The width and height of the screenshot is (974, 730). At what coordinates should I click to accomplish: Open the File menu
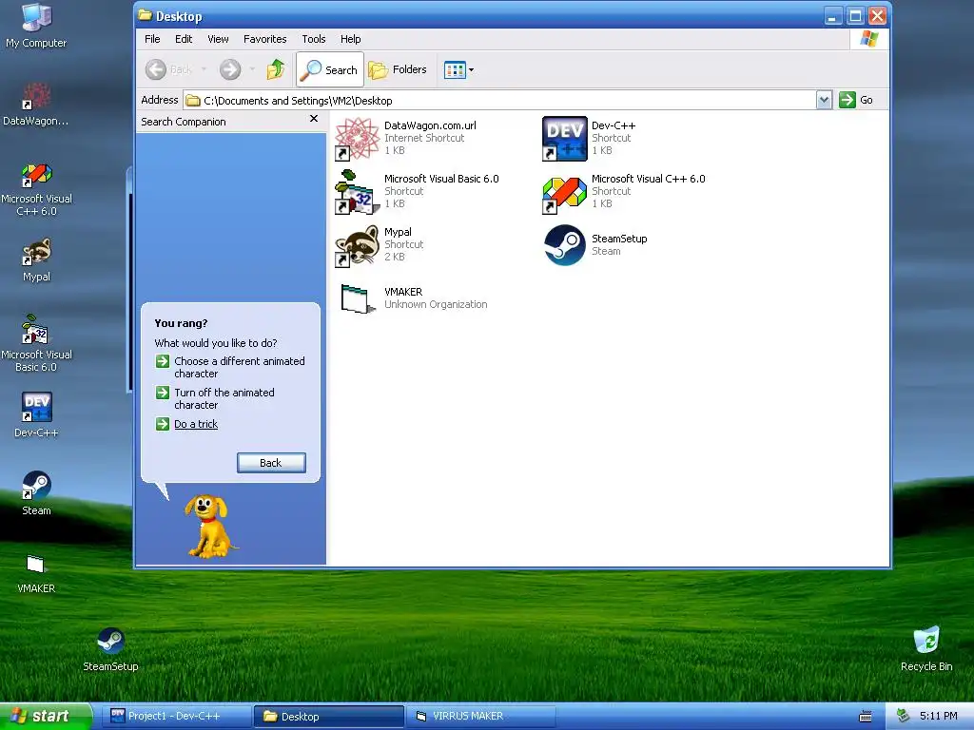(x=152, y=39)
